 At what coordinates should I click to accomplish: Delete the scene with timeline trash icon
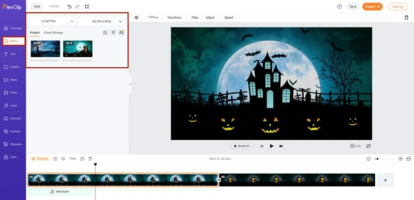tap(90, 159)
